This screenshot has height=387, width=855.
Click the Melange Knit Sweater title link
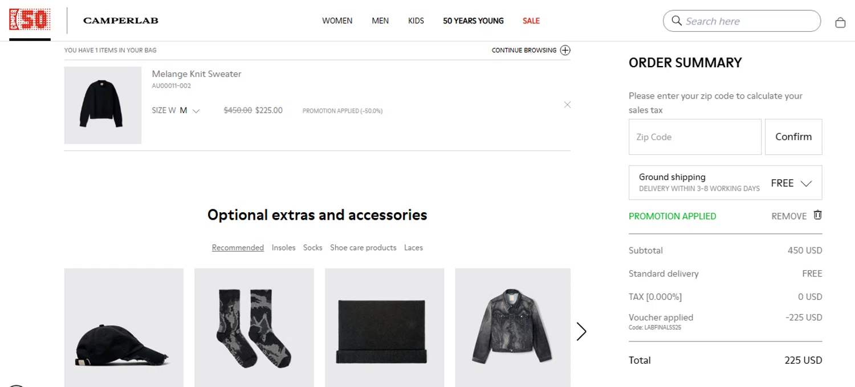pyautogui.click(x=197, y=74)
